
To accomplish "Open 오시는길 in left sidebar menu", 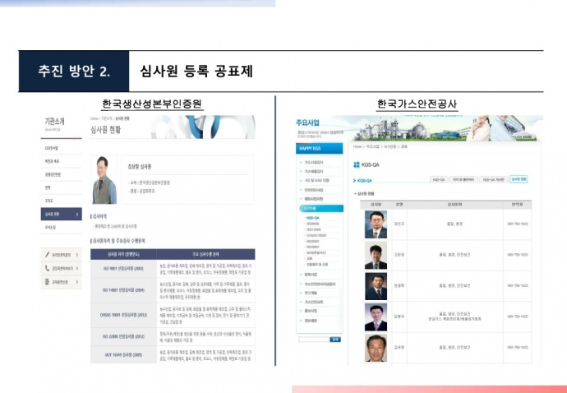I will click(x=50, y=227).
